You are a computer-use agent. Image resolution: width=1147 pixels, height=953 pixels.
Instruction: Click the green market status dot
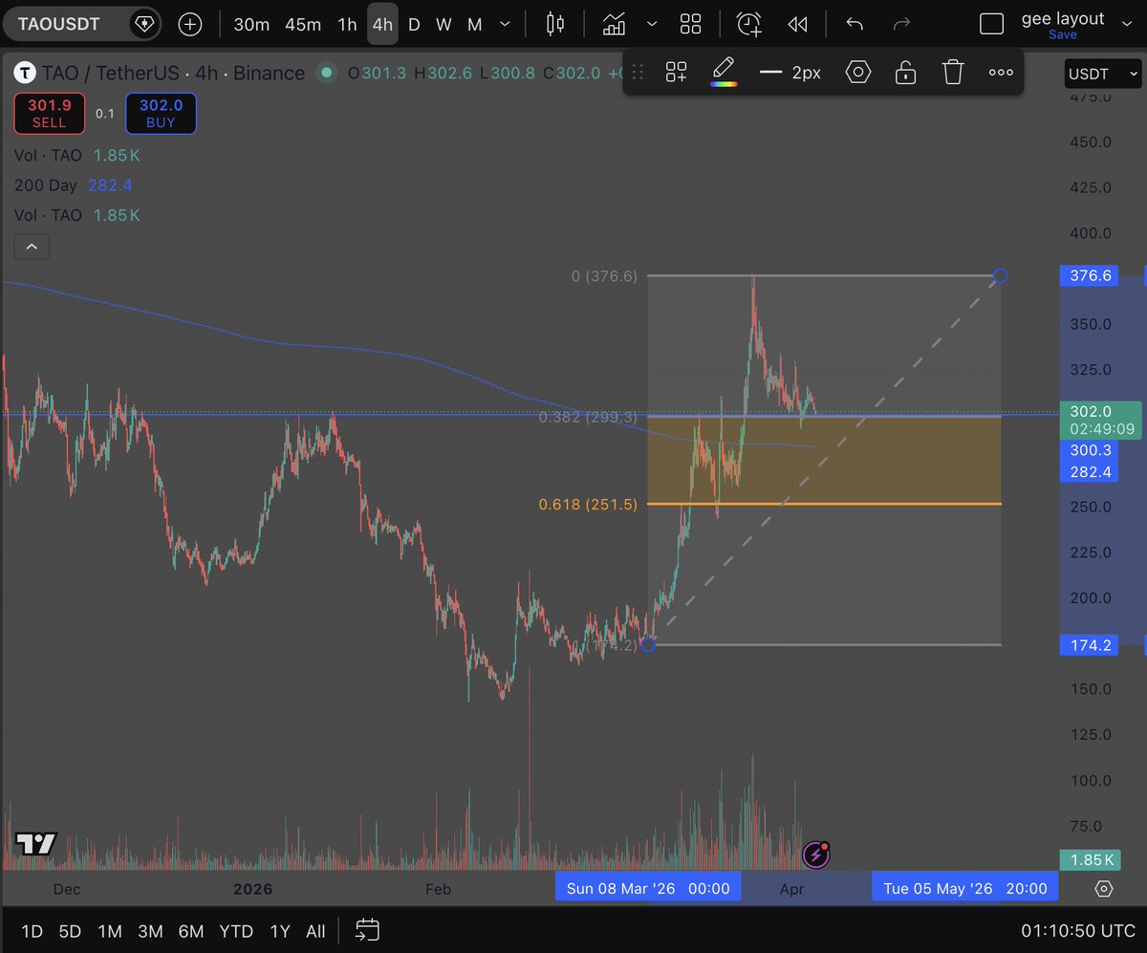tap(327, 72)
